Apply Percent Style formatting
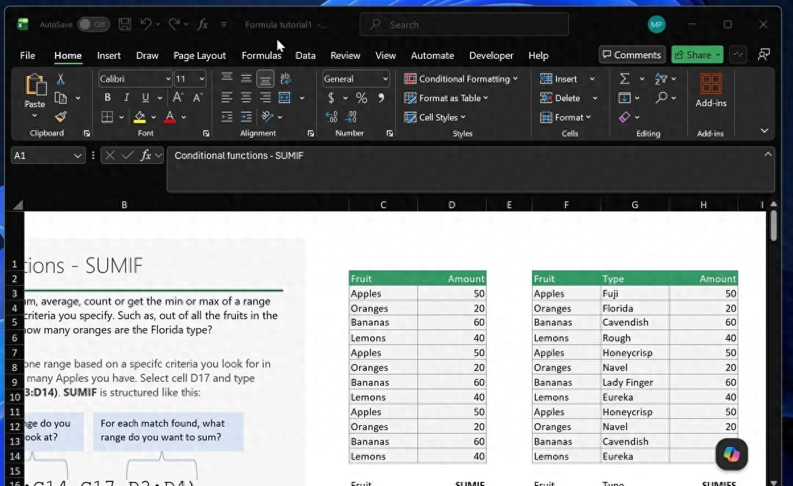793x486 pixels. (361, 98)
